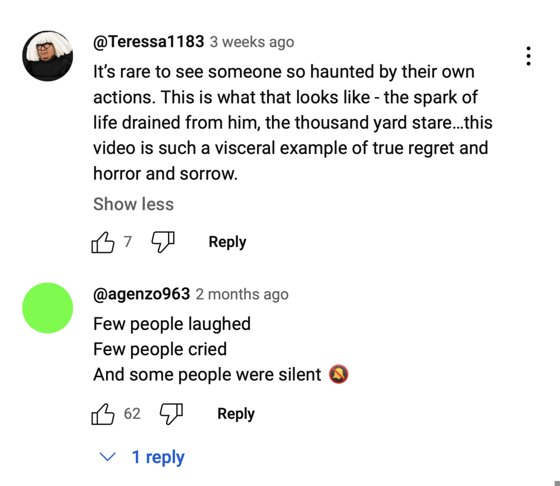Open the "3 weeks ago" timestamp link
Image resolution: width=560 pixels, height=486 pixels.
pyautogui.click(x=252, y=42)
